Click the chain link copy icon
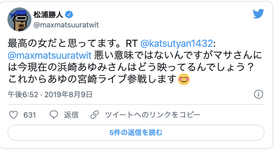 point(95,115)
